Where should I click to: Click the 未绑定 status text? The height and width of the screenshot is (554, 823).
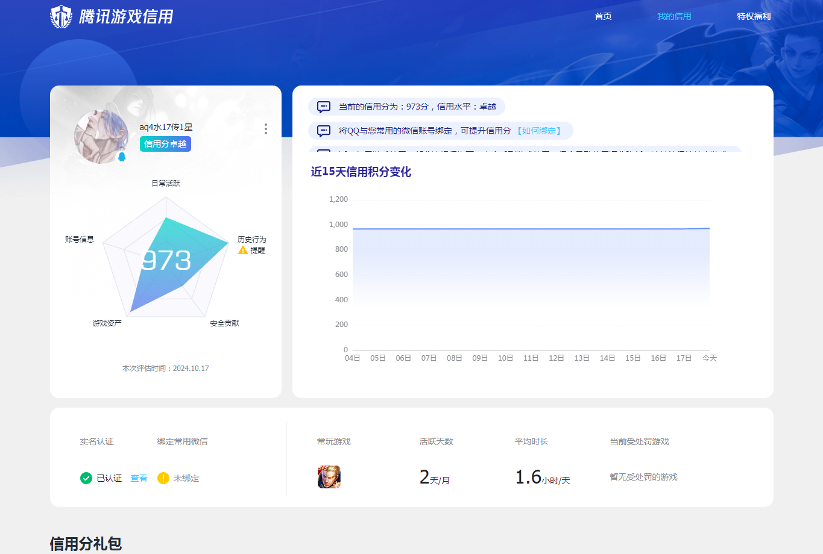tap(186, 478)
